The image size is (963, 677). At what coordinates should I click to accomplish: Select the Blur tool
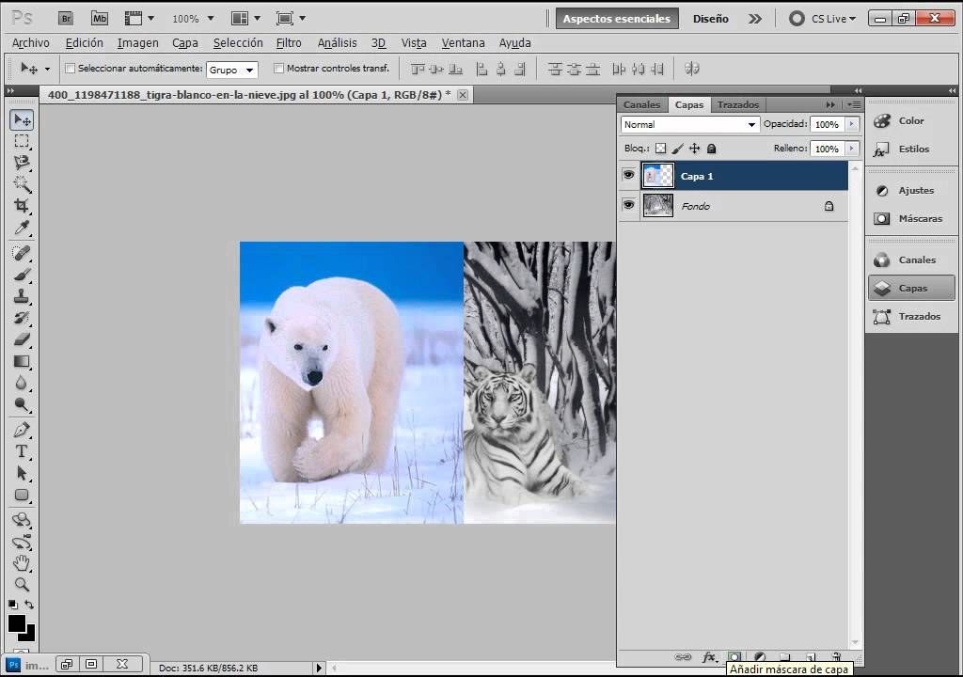(x=22, y=383)
